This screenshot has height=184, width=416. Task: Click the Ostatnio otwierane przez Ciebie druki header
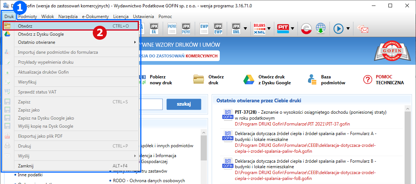tap(259, 100)
